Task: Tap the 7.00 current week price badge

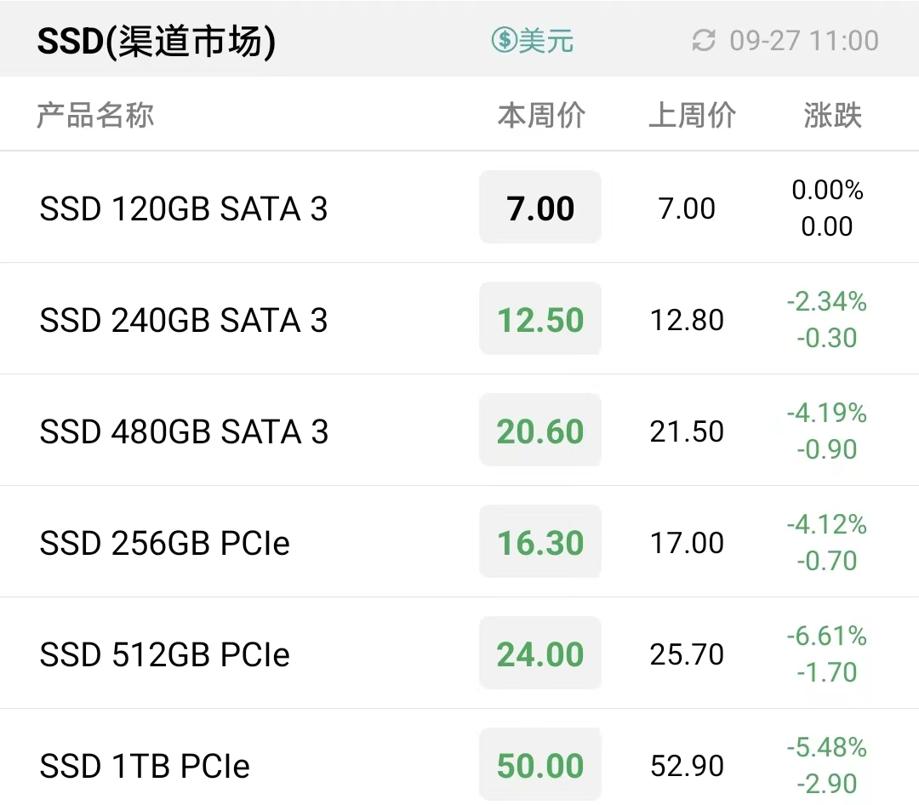Action: pyautogui.click(x=540, y=207)
